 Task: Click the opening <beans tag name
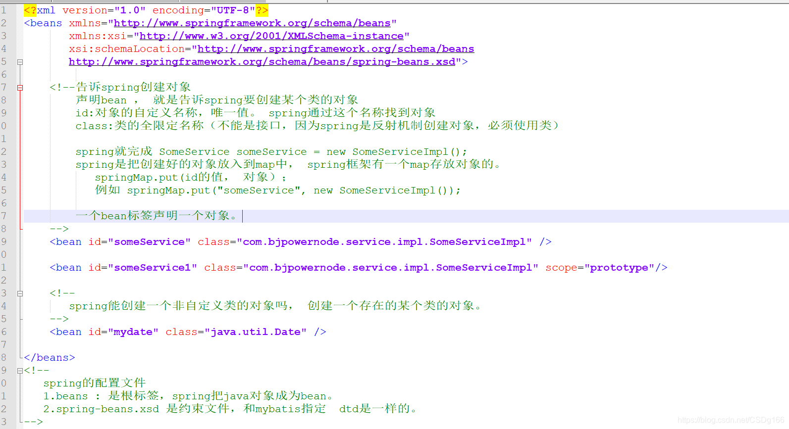(x=43, y=23)
